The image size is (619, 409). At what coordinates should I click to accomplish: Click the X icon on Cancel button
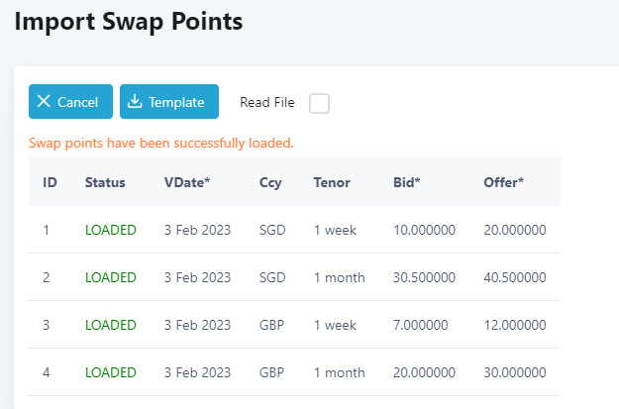pyautogui.click(x=44, y=101)
